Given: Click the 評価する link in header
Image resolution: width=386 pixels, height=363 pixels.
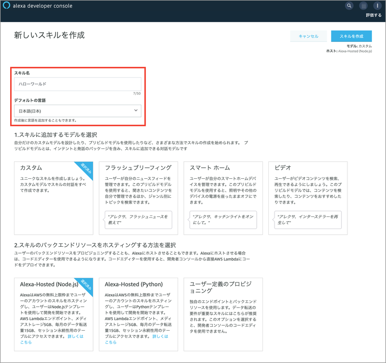Looking at the screenshot, I should (x=373, y=15).
